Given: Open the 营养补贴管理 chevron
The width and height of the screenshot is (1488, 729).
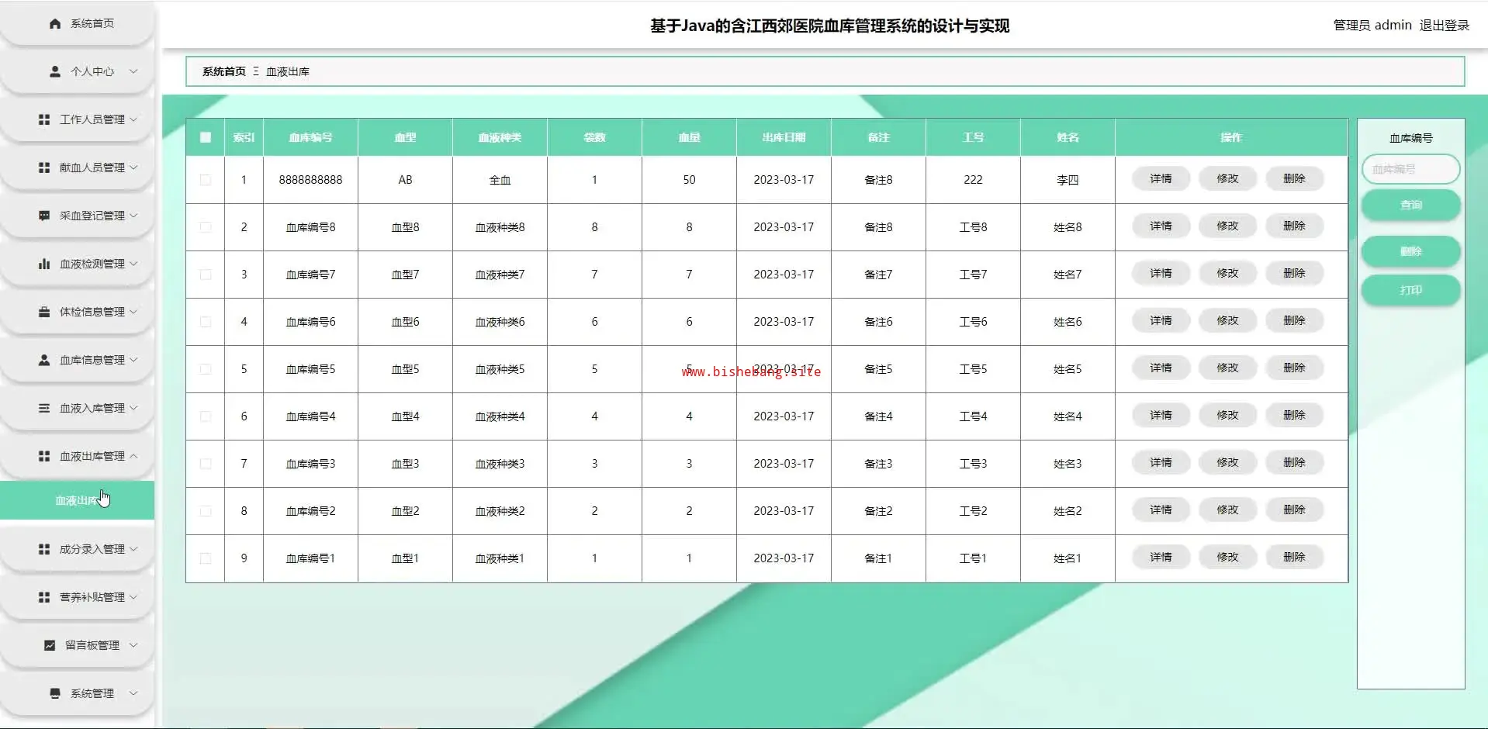Looking at the screenshot, I should (133, 597).
